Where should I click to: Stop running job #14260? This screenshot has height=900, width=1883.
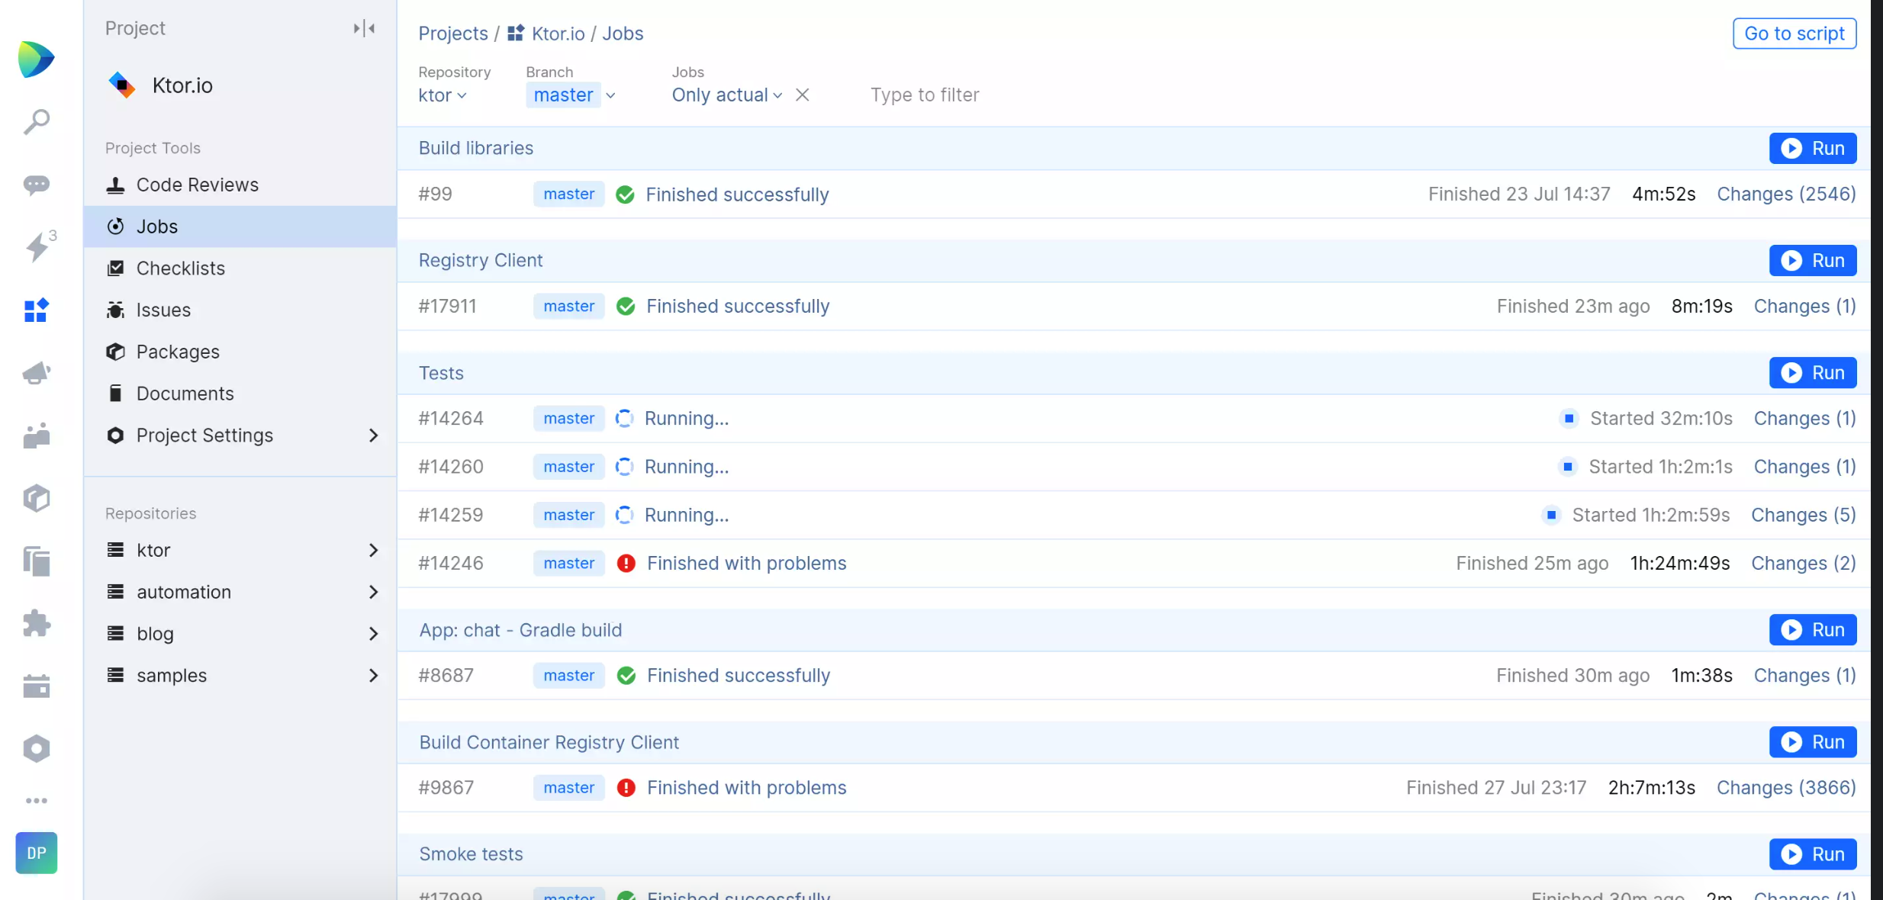click(1567, 467)
